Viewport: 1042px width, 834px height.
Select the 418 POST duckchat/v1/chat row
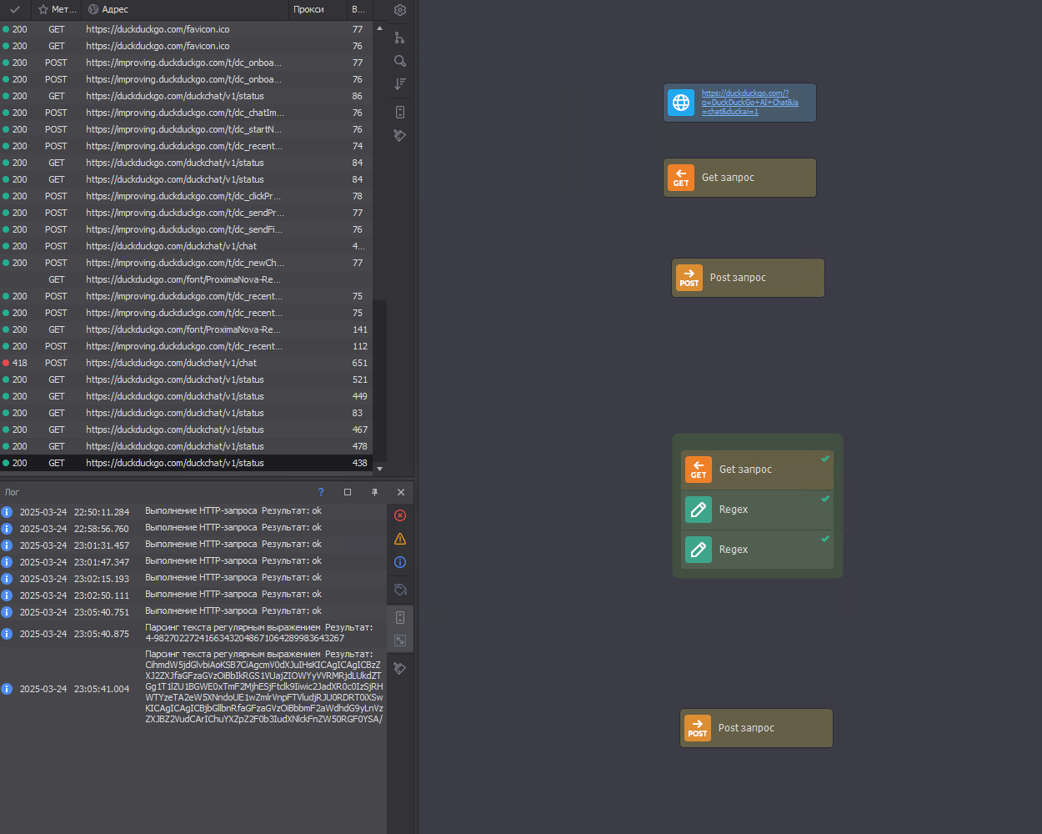click(186, 363)
